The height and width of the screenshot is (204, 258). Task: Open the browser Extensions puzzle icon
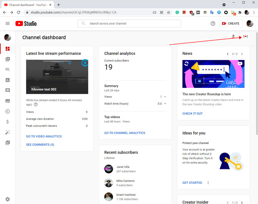[240, 12]
